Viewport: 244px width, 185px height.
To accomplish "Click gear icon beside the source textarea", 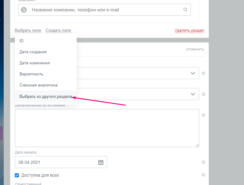I will coord(203,115).
